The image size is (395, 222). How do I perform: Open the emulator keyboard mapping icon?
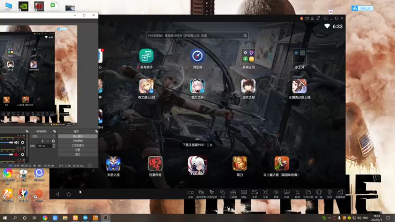[x=244, y=192]
